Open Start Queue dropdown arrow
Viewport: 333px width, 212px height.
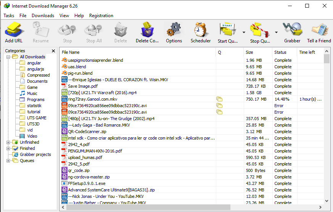244,32
